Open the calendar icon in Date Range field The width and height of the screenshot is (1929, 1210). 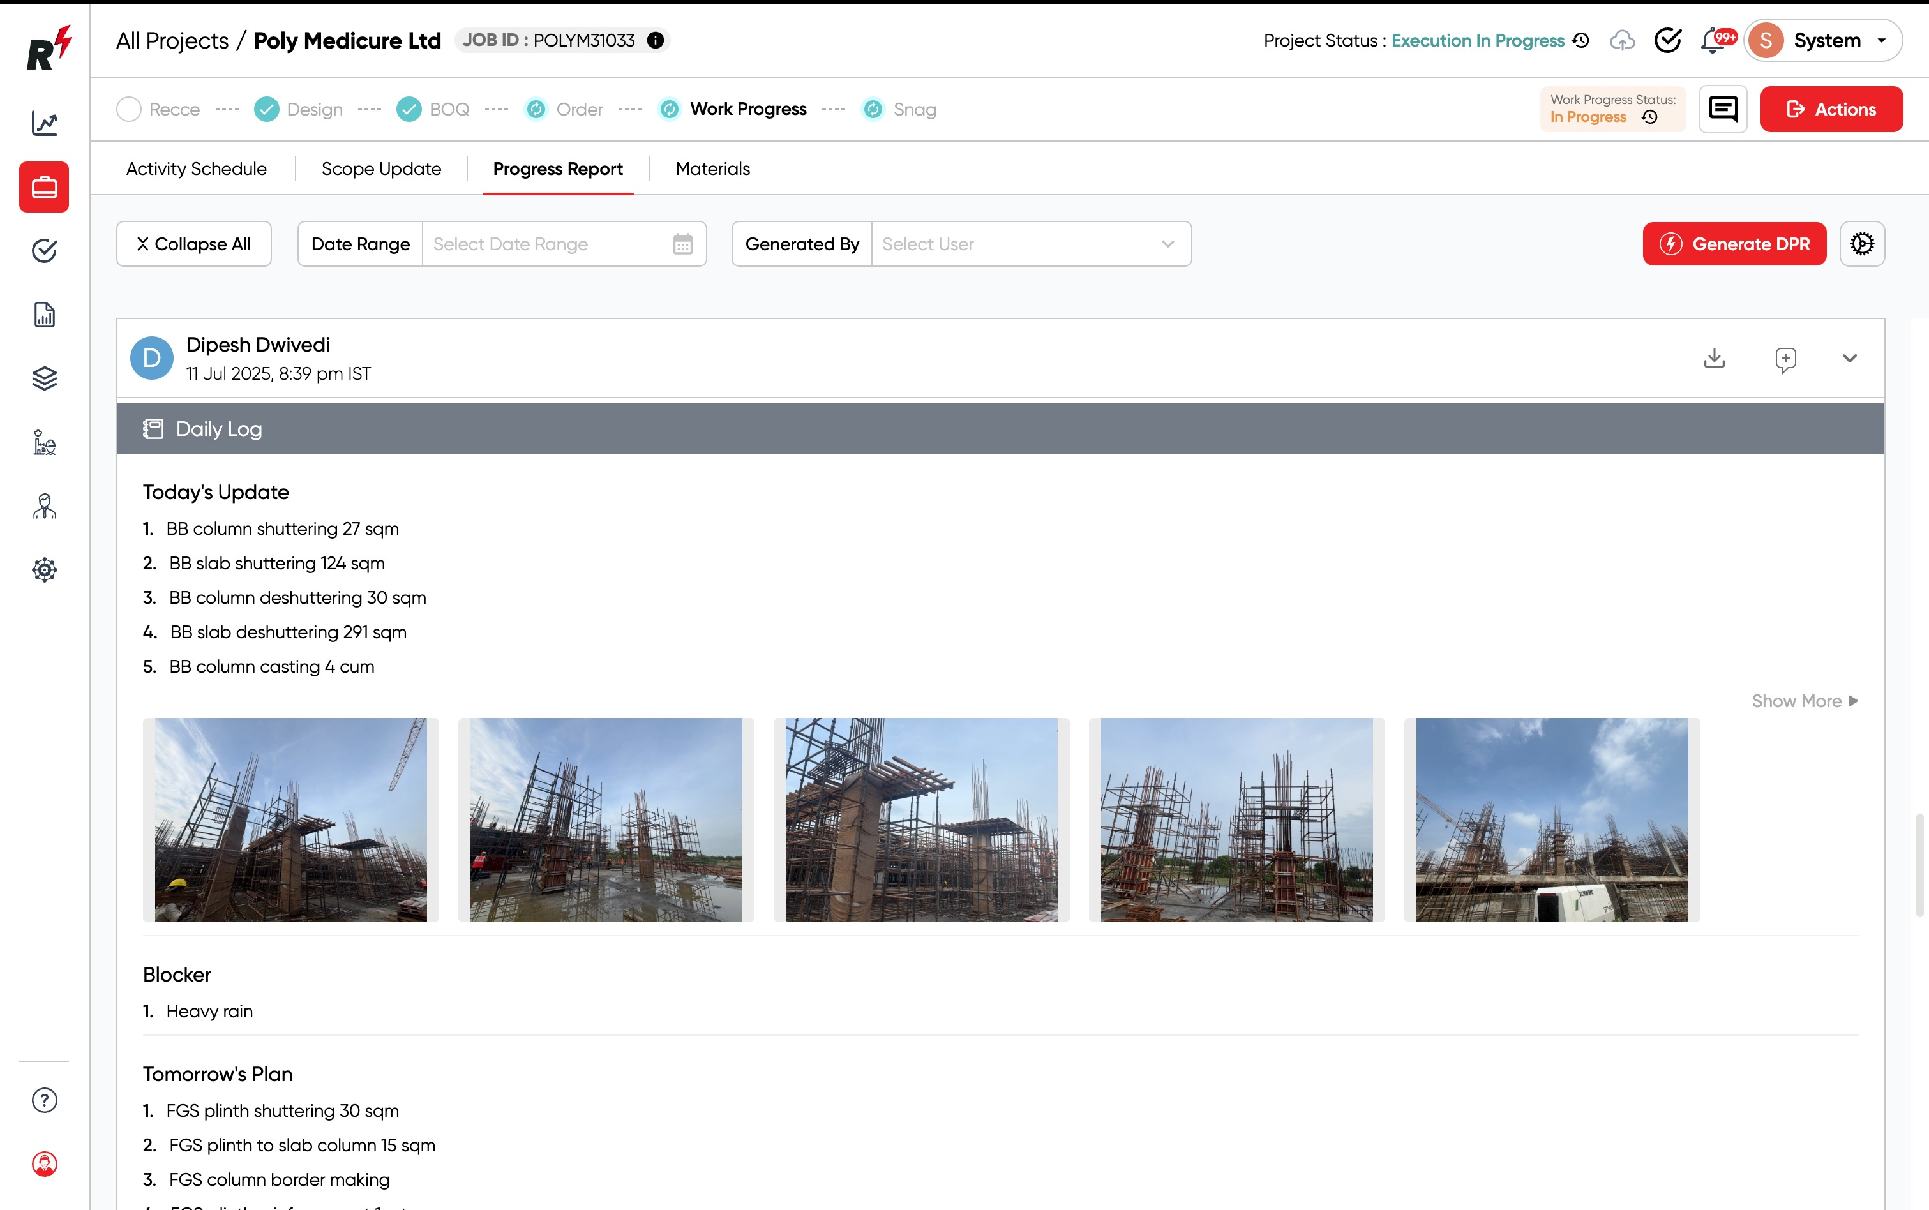[681, 243]
